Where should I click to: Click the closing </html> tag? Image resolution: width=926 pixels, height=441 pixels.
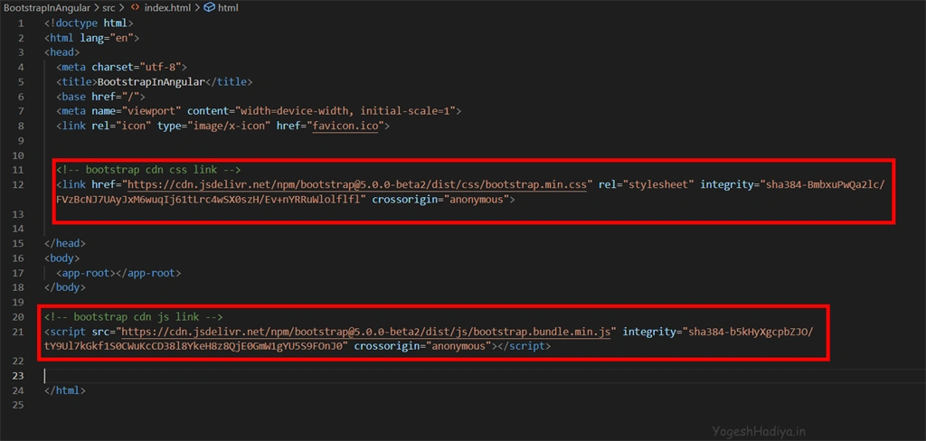pos(65,390)
